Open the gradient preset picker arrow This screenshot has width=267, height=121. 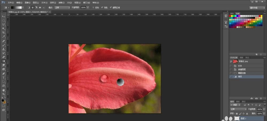tap(22, 7)
